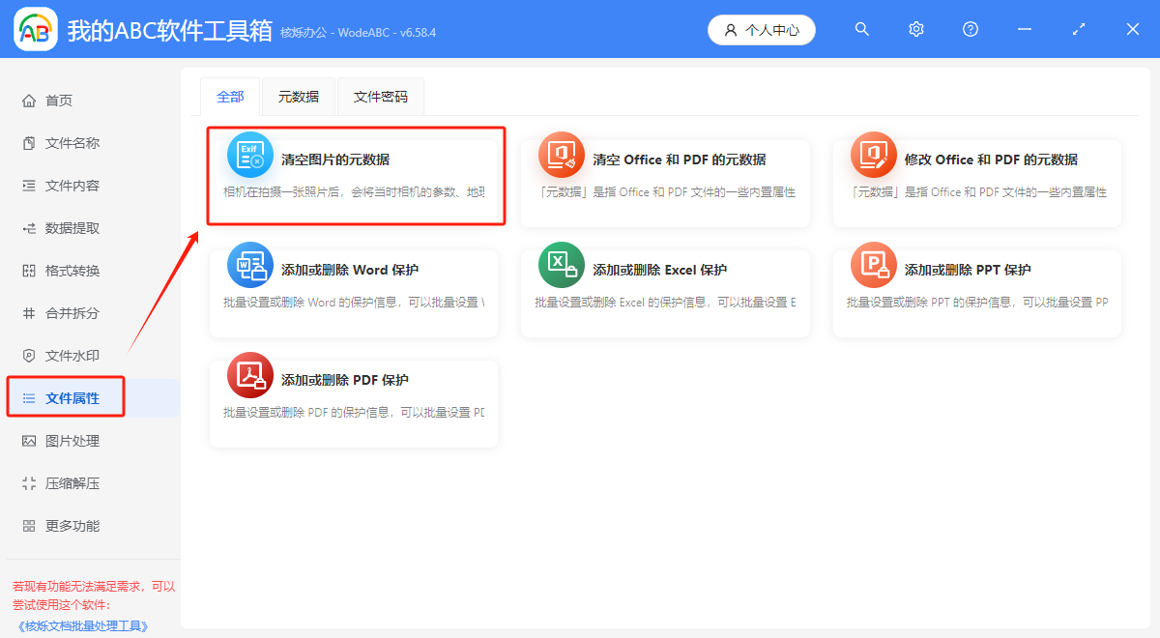Click the help question mark icon
The image size is (1160, 638).
[x=970, y=29]
